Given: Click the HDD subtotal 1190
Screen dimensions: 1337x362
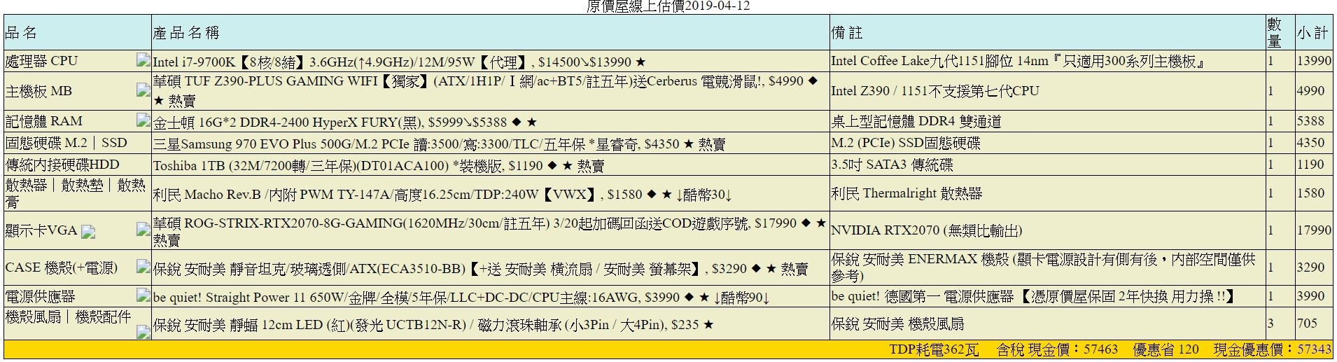Looking at the screenshot, I should coord(1310,165).
